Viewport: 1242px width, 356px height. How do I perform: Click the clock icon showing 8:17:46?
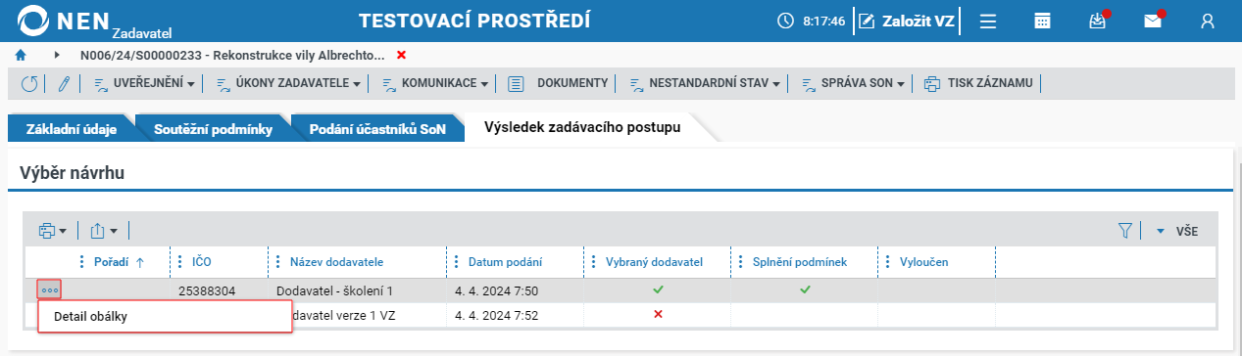click(x=785, y=21)
